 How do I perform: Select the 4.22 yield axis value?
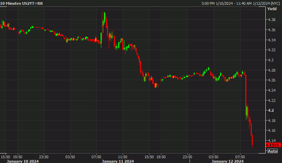point(271,100)
